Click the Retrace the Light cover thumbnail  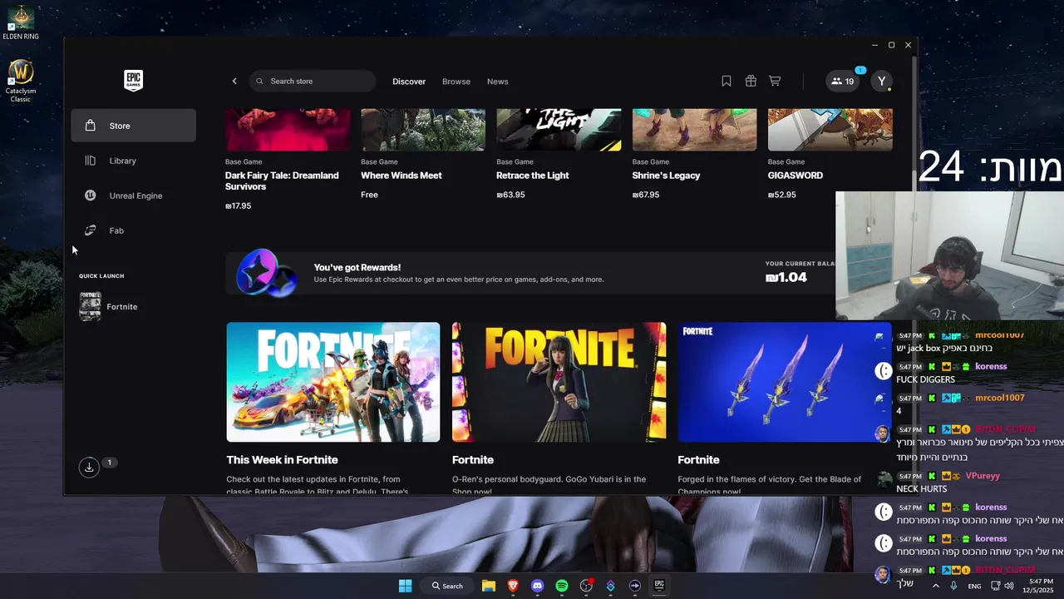click(x=559, y=130)
